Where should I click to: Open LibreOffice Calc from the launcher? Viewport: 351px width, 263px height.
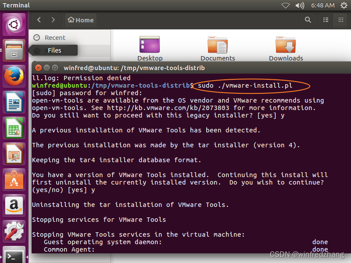(14, 128)
